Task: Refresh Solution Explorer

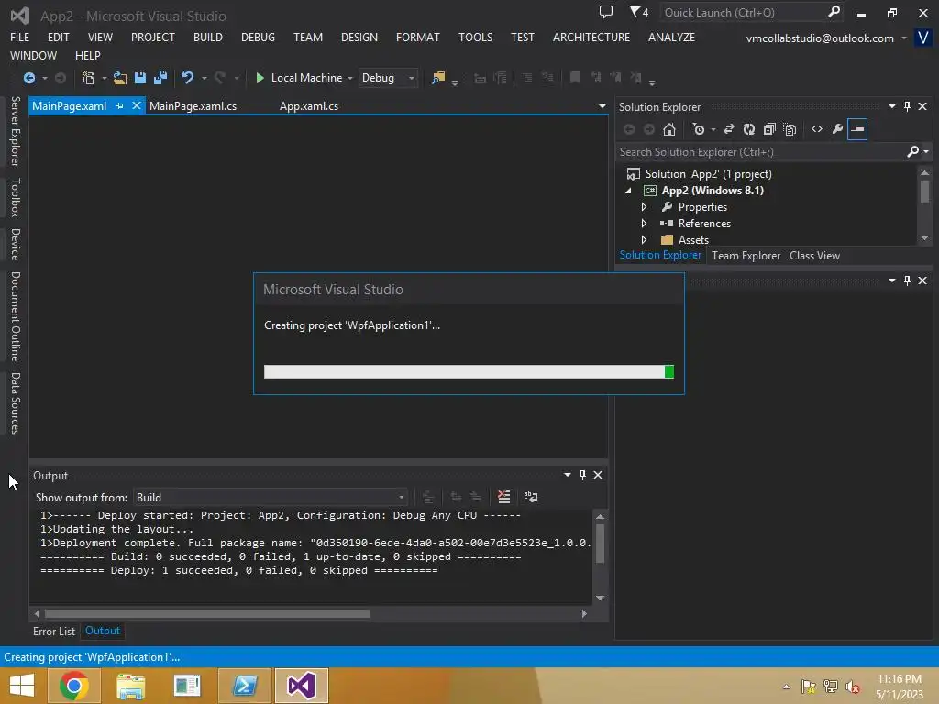Action: click(x=749, y=129)
